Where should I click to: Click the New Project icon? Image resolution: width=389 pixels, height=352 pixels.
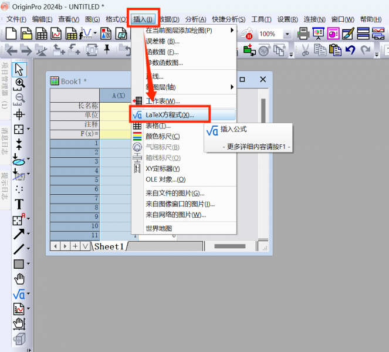(x=11, y=34)
